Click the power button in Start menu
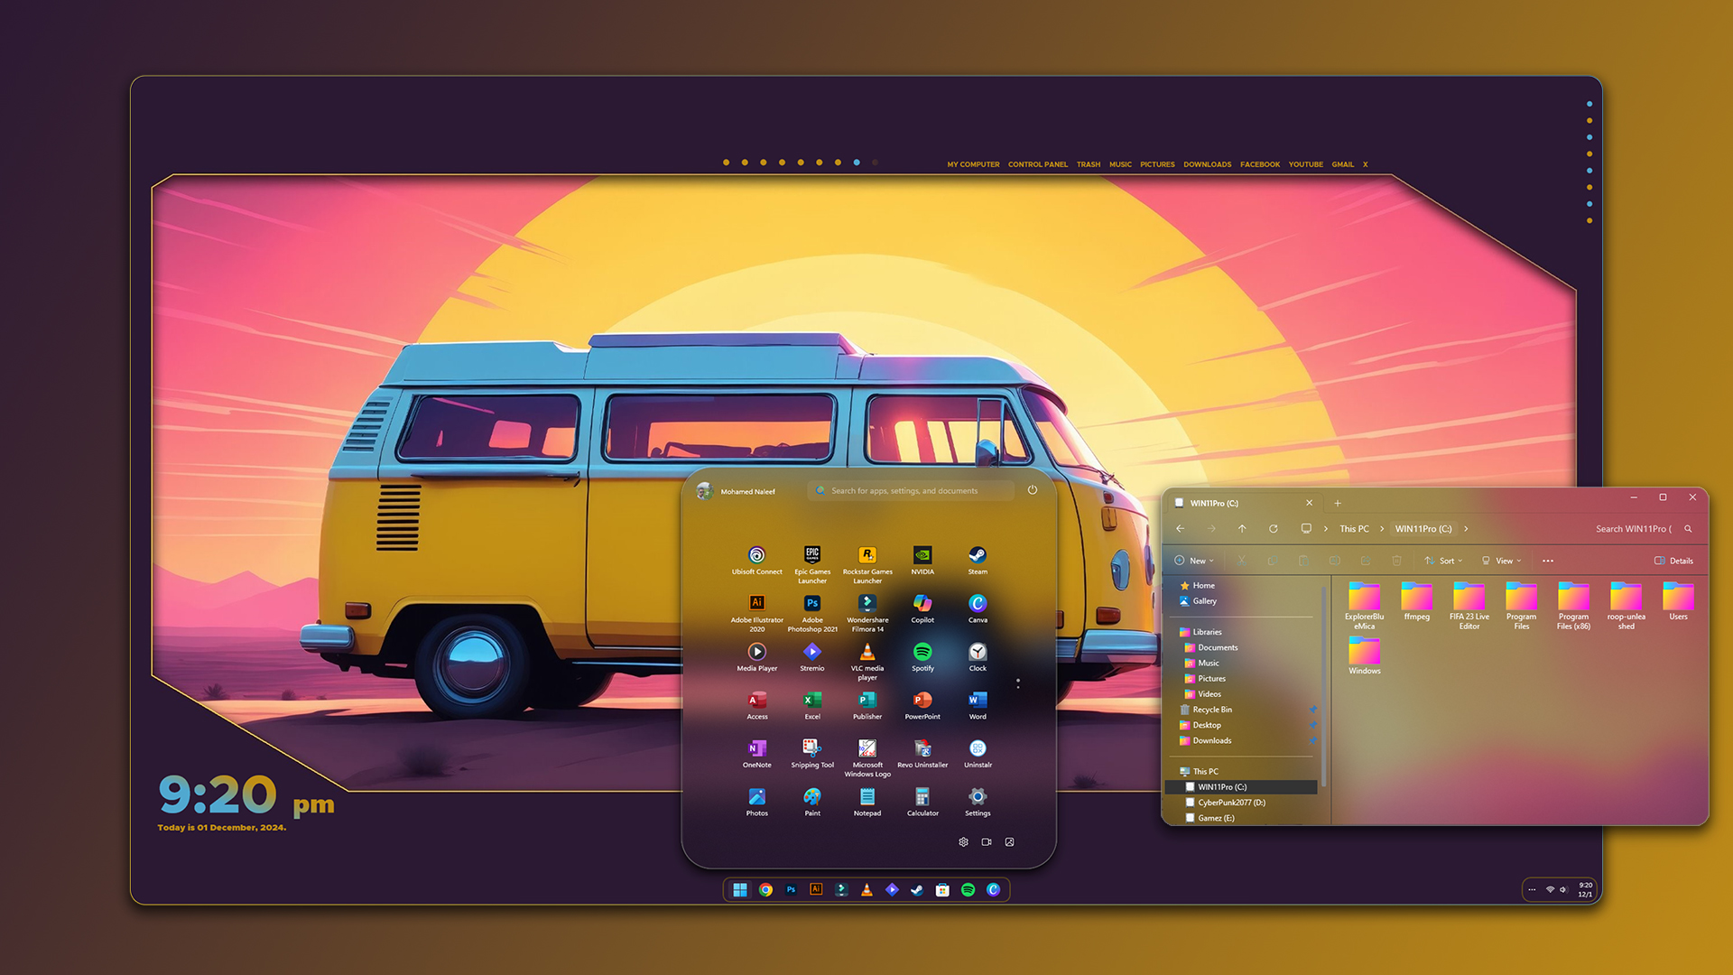 click(1033, 490)
